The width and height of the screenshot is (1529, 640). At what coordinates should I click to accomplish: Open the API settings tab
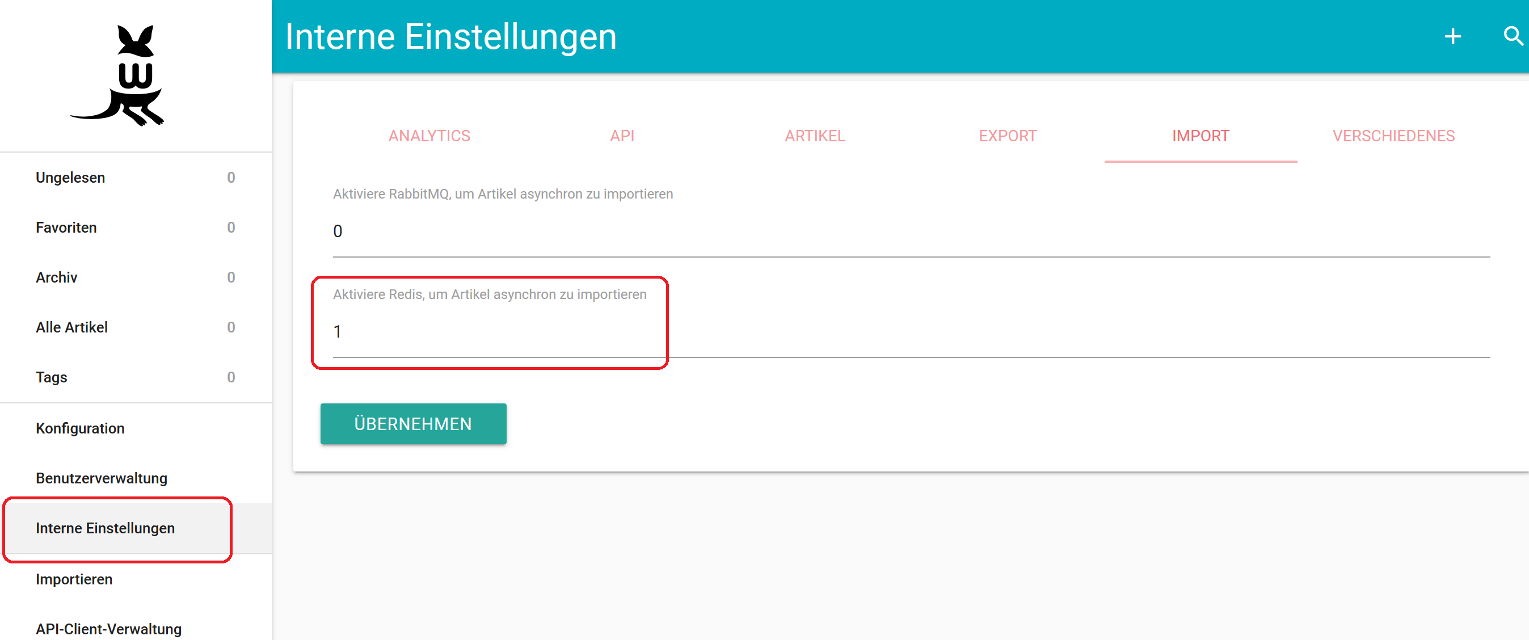pyautogui.click(x=622, y=136)
